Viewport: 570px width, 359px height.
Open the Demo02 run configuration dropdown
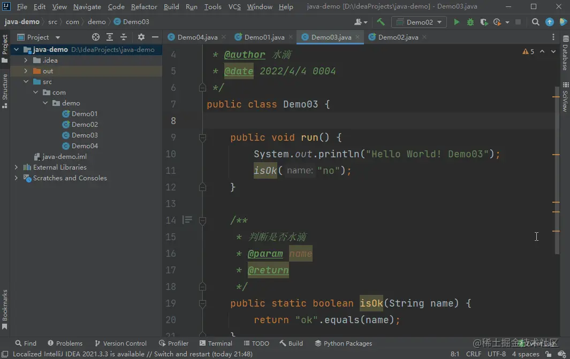tap(419, 22)
